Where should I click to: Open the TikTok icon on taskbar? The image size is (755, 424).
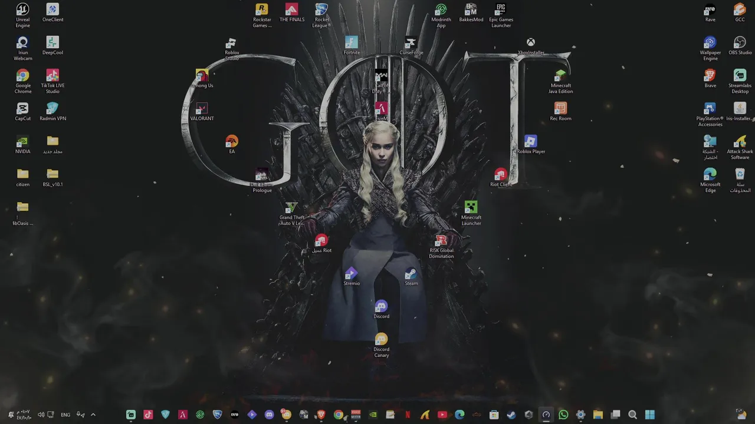pos(148,415)
